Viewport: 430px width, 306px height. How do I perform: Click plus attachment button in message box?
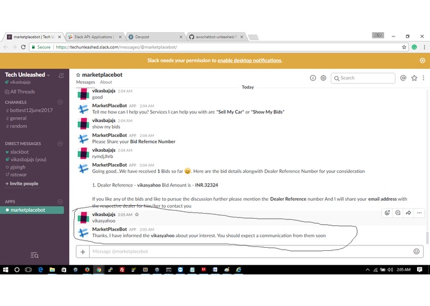tap(83, 251)
